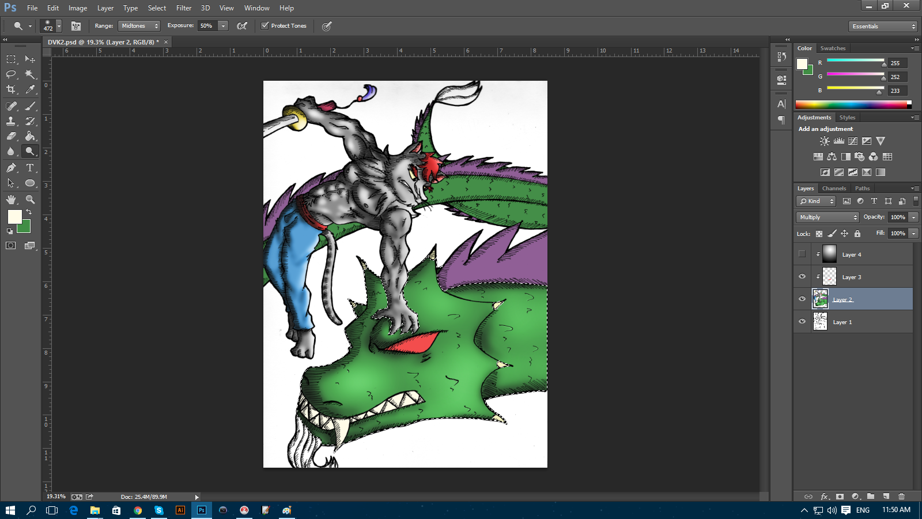Select the Healing Brush tool
The height and width of the screenshot is (519, 922).
tap(11, 106)
